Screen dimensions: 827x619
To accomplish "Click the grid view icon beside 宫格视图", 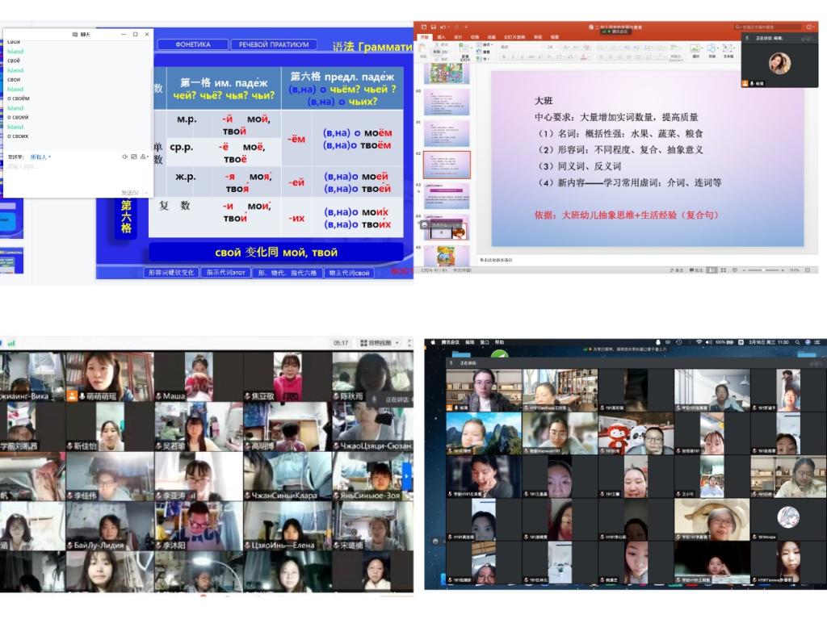I will coord(363,343).
